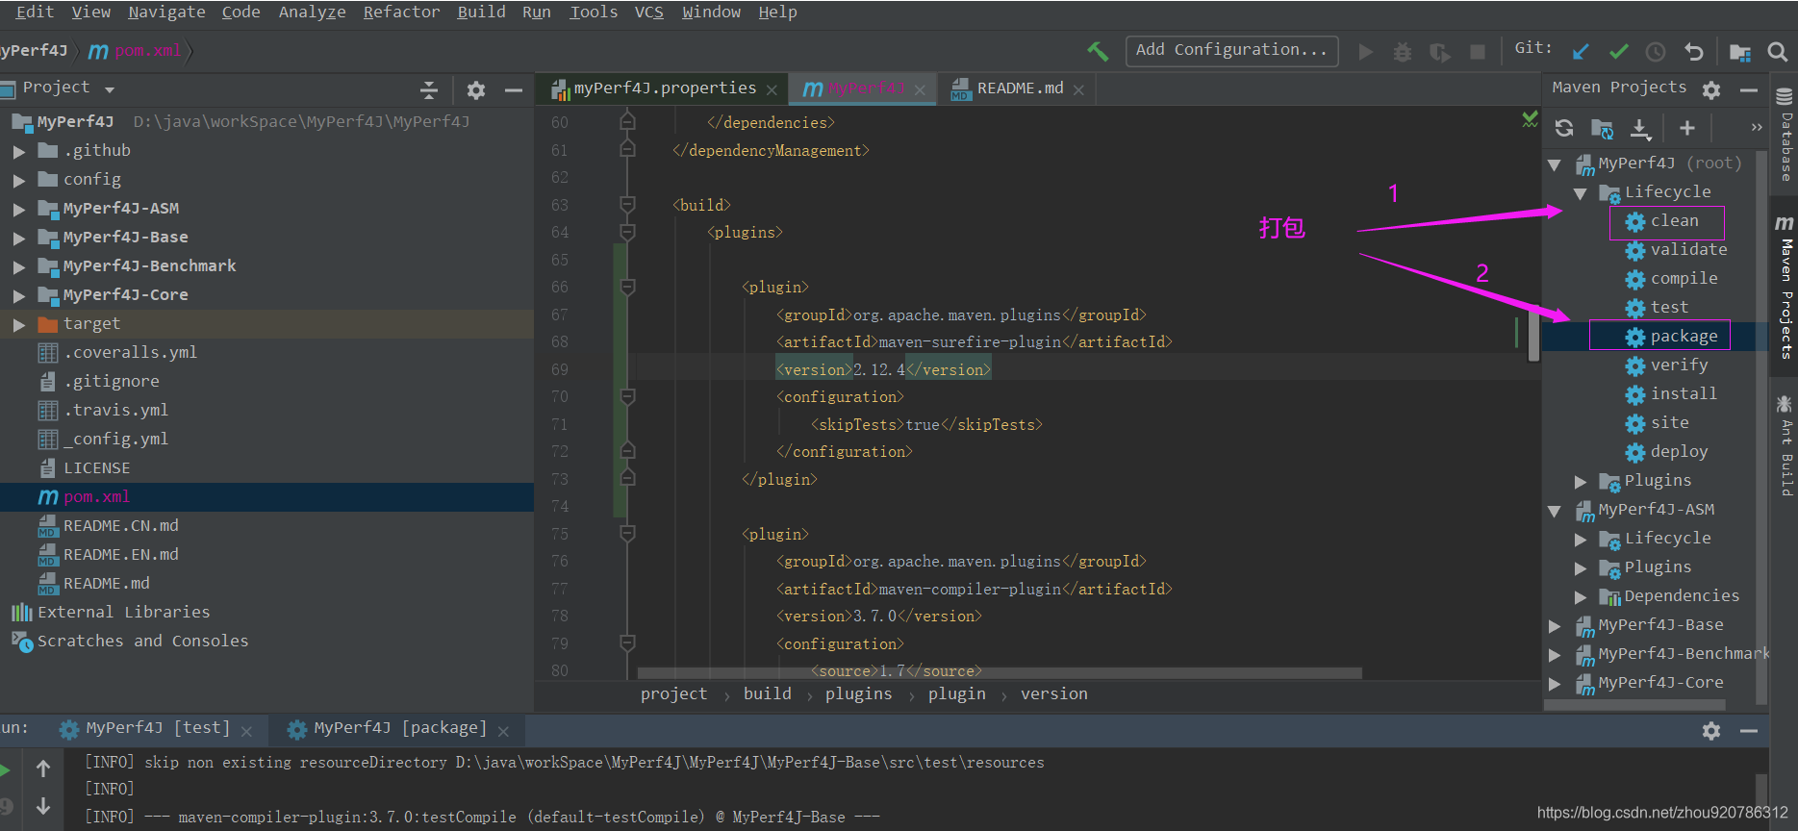Click the editor vertical scrollbar thumb
Viewport: 1798px width, 831px height.
click(1533, 333)
